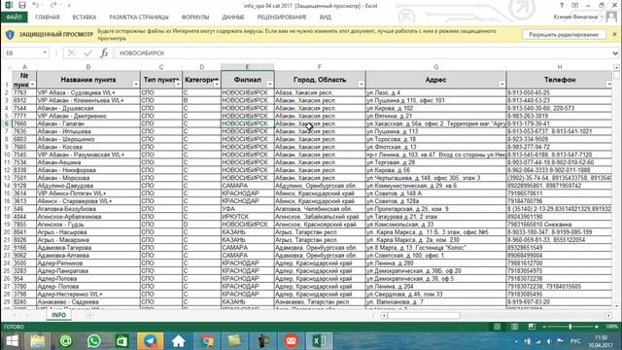Open Windows Start menu
Screen dimensions: 622x350
pos(12,341)
